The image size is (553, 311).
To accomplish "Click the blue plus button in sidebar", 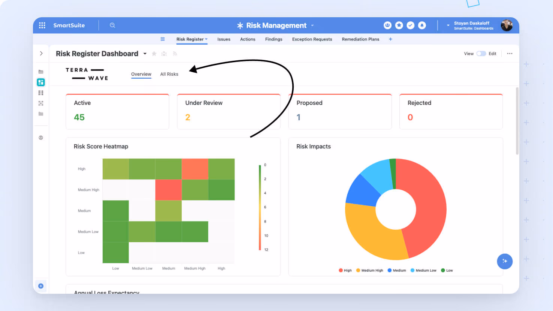I will [41, 286].
